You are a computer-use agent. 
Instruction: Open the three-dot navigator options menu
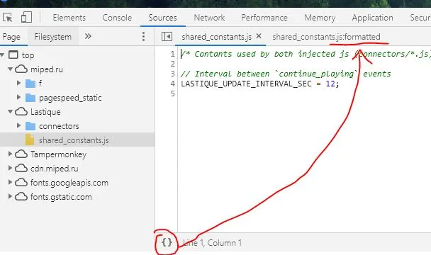tap(143, 36)
